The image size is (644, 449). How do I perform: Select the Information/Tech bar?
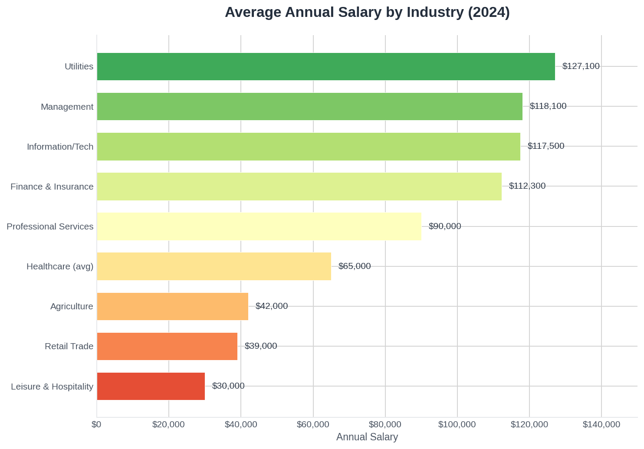tap(309, 146)
